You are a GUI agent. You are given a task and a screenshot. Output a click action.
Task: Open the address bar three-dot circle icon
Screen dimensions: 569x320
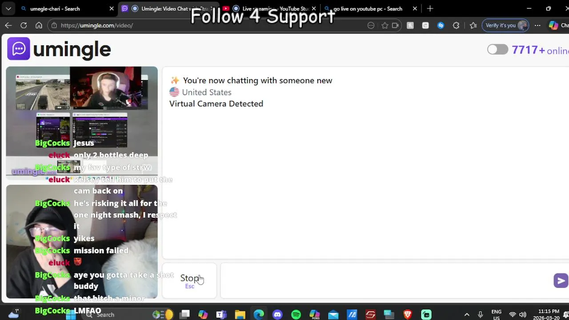click(371, 25)
